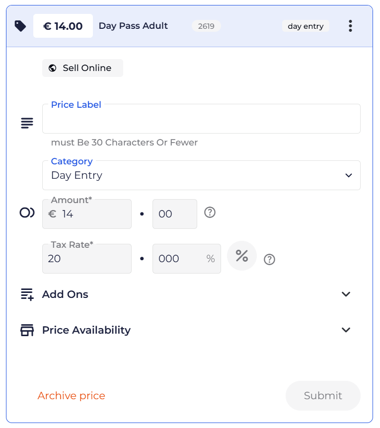
Task: Click the coins icon beside Amount
Action: click(27, 213)
